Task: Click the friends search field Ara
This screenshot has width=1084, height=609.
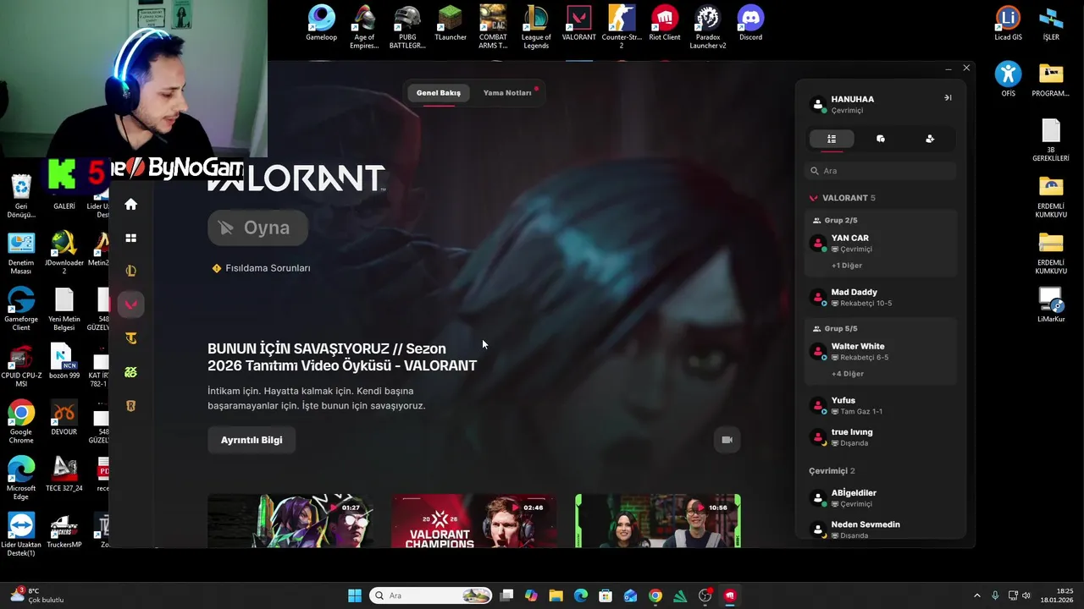Action: point(881,171)
